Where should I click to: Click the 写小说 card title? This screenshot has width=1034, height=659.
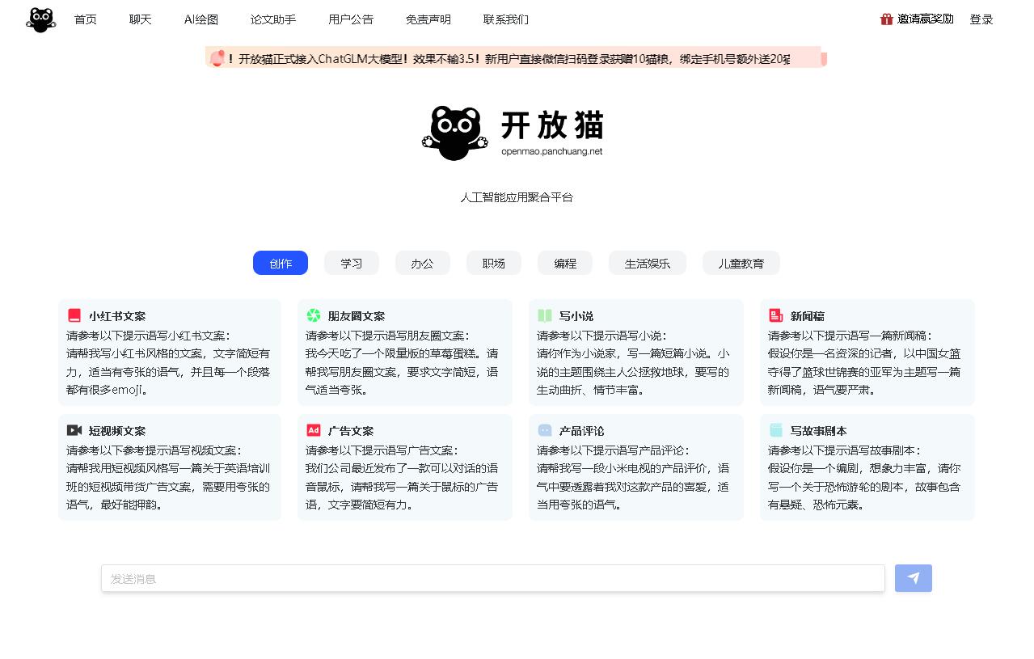(x=576, y=316)
